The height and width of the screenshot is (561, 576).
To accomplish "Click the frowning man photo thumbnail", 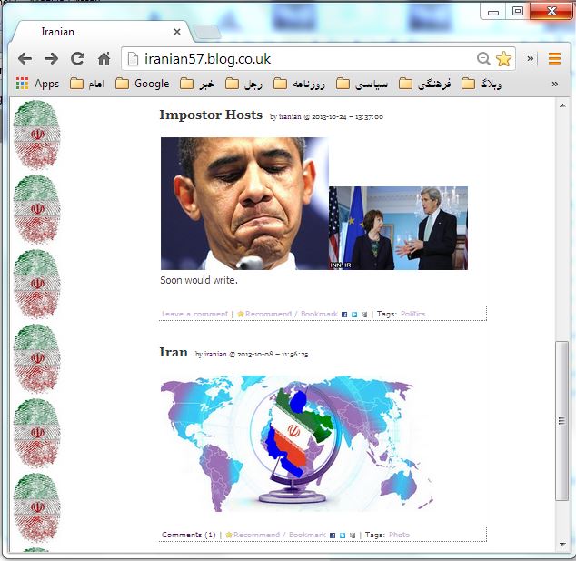I will 244,204.
